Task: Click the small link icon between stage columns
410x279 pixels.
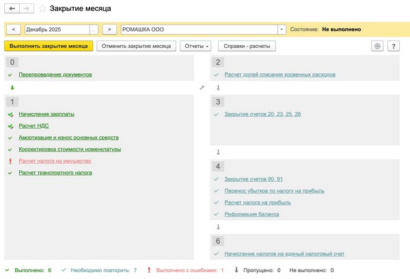Action: point(202,88)
